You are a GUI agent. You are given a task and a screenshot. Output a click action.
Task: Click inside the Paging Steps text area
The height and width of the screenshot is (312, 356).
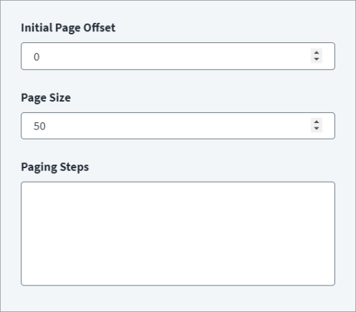click(178, 233)
